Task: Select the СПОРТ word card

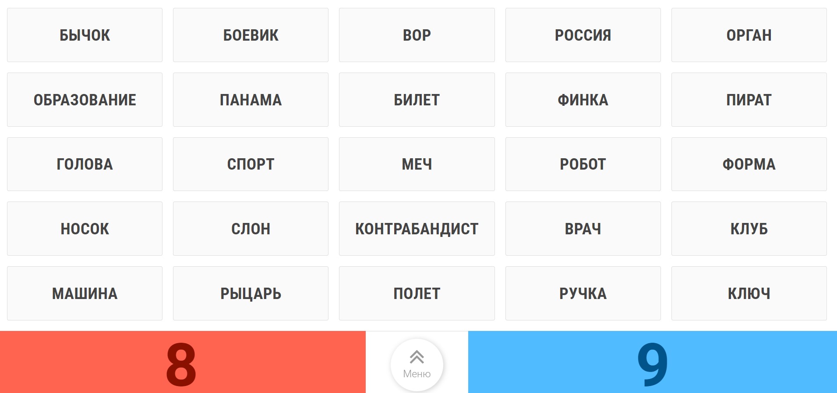Action: pos(251,164)
